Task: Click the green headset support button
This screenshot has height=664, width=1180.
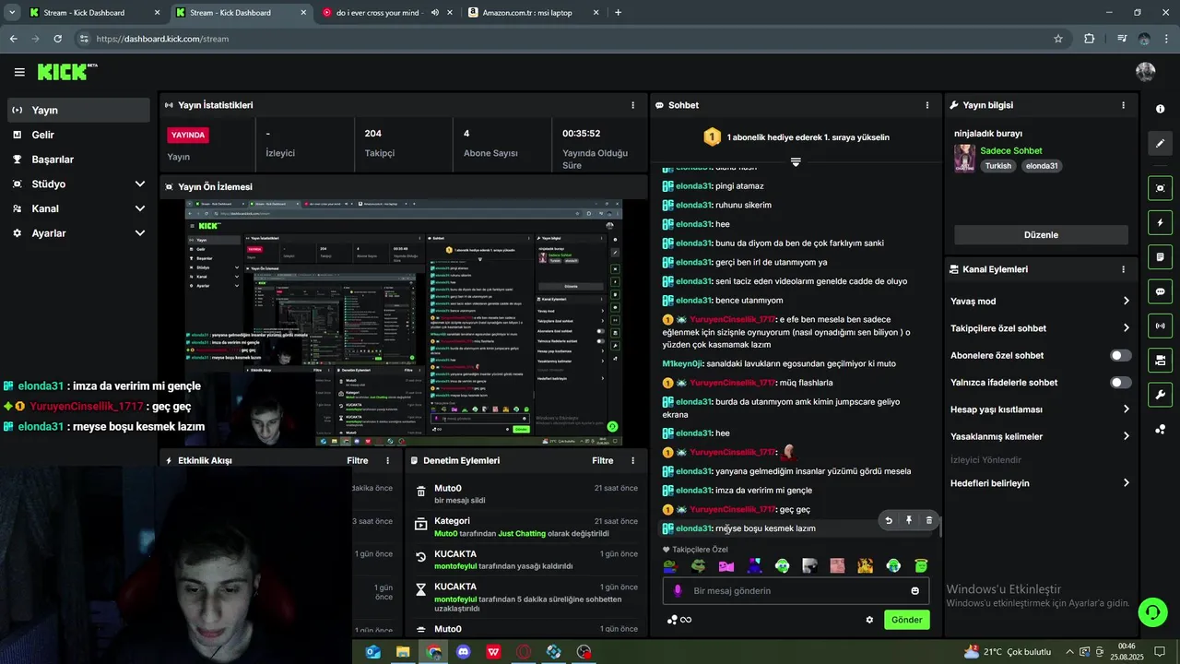Action: tap(1151, 611)
